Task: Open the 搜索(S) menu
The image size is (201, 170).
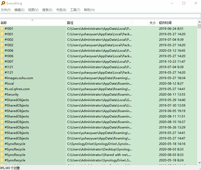Action: point(47,10)
